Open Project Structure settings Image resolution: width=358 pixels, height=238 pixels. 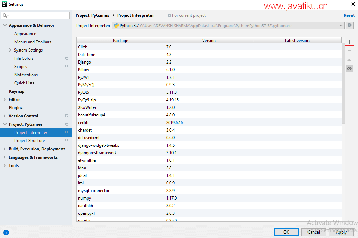click(30, 140)
